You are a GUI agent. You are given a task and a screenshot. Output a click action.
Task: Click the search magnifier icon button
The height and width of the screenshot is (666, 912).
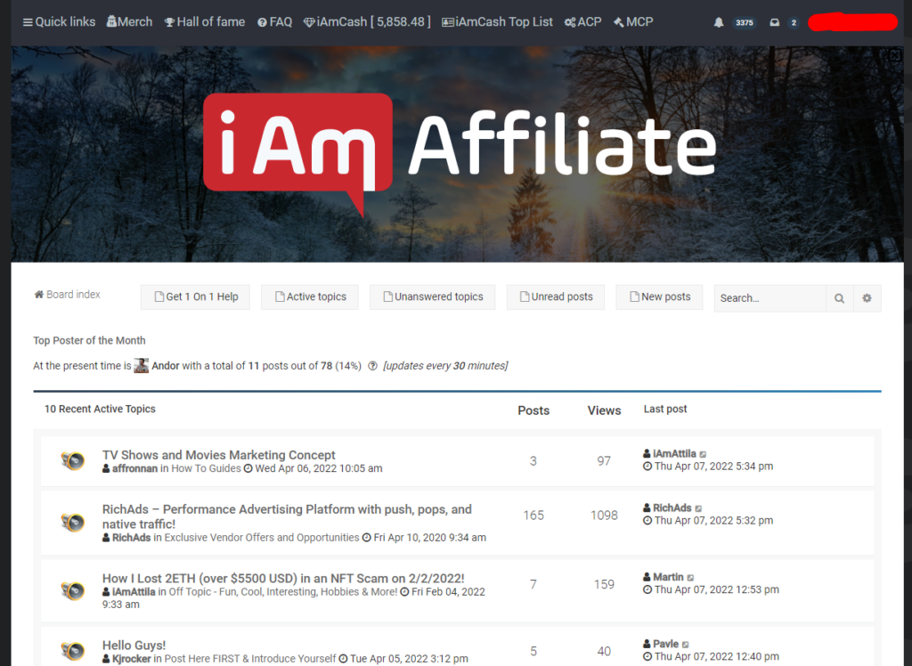point(839,298)
